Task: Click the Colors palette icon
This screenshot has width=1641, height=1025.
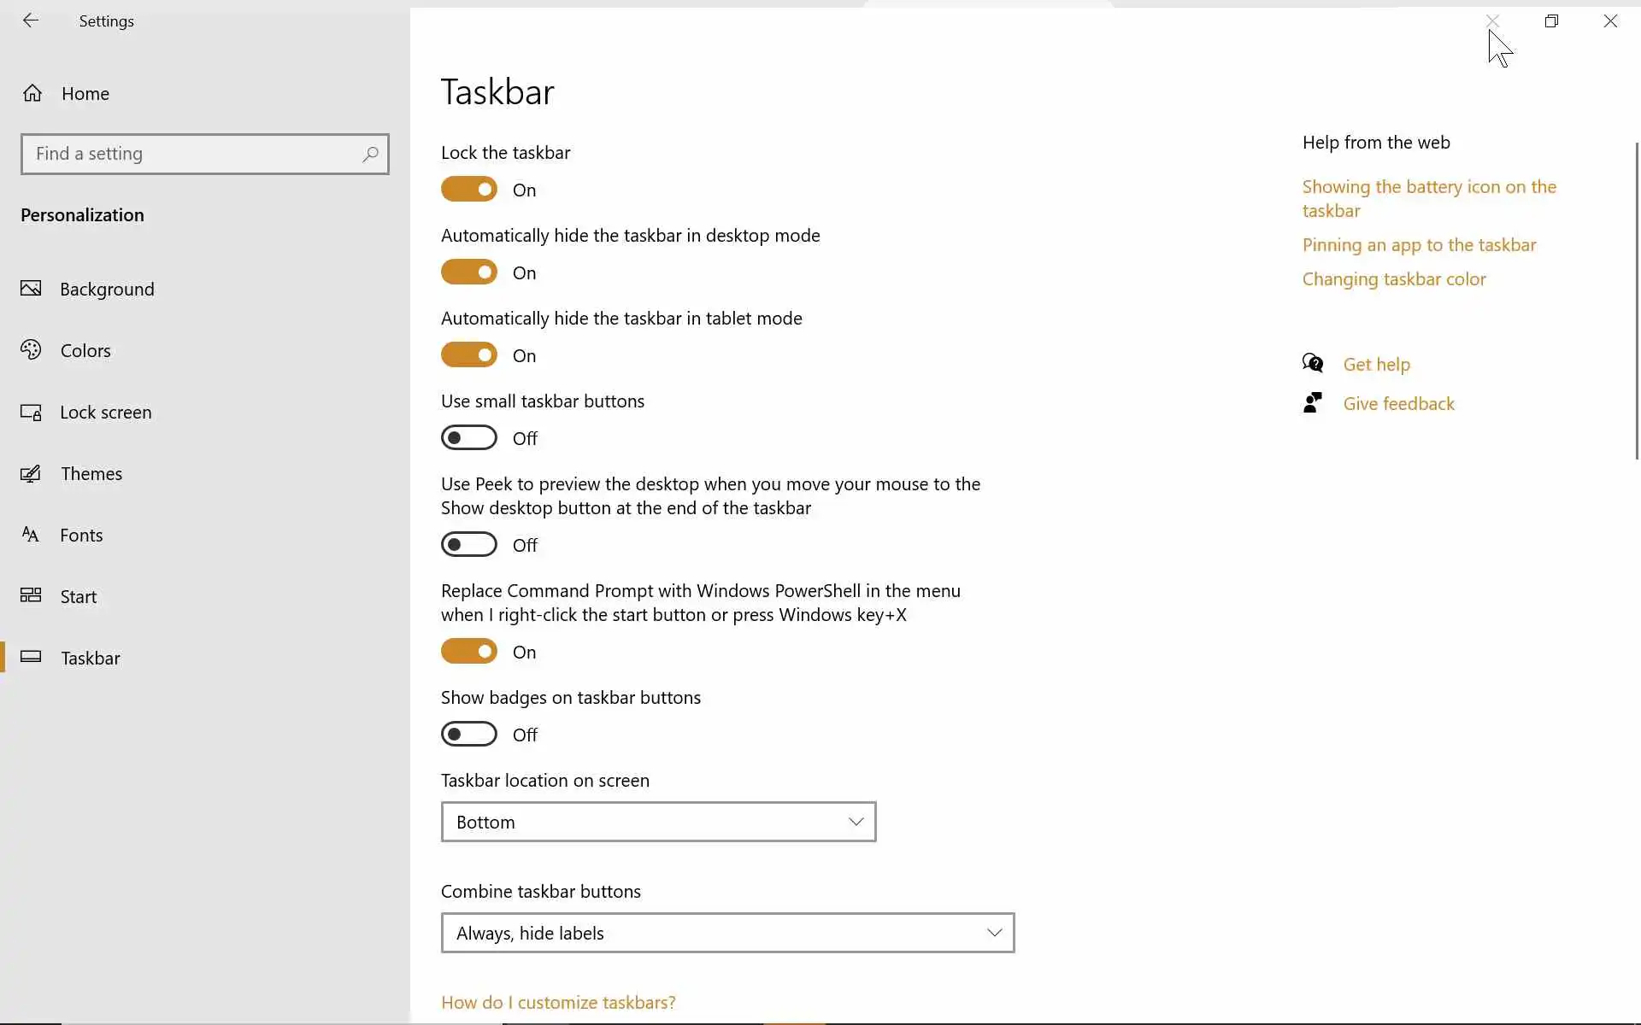Action: [x=31, y=350]
